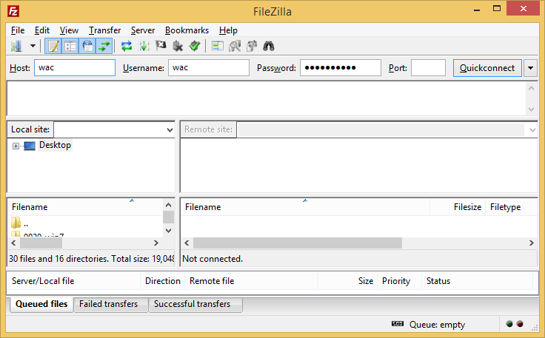Click the remote file list horizontal scrollbar thumb
This screenshot has height=338, width=545.
click(x=298, y=243)
